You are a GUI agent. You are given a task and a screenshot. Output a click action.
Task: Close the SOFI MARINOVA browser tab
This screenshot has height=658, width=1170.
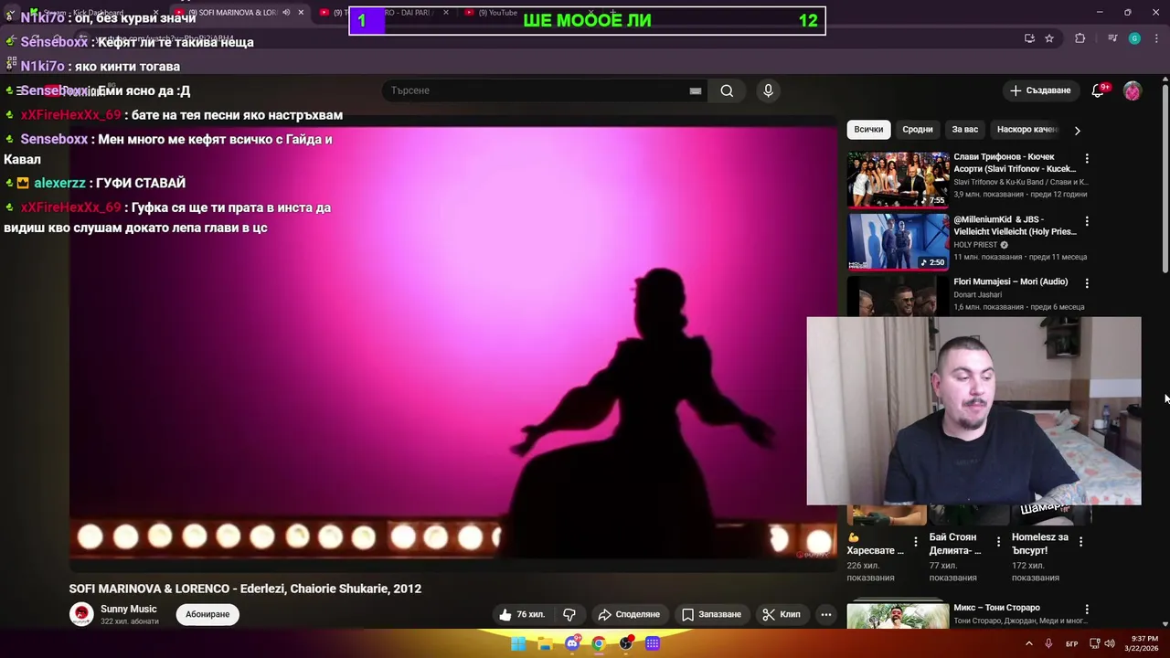point(301,13)
